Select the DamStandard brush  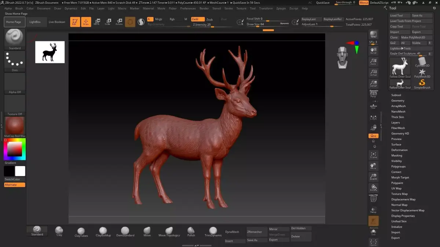[125, 232]
